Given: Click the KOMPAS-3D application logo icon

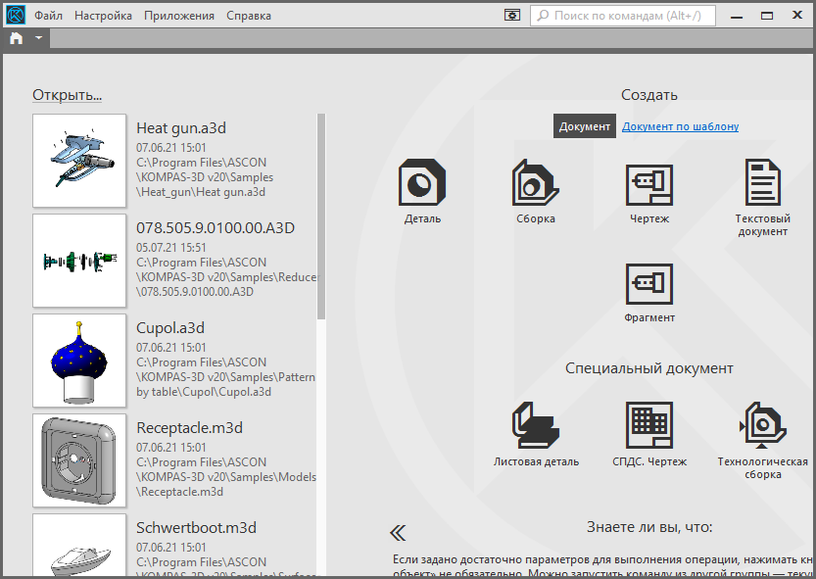Looking at the screenshot, I should tap(15, 15).
